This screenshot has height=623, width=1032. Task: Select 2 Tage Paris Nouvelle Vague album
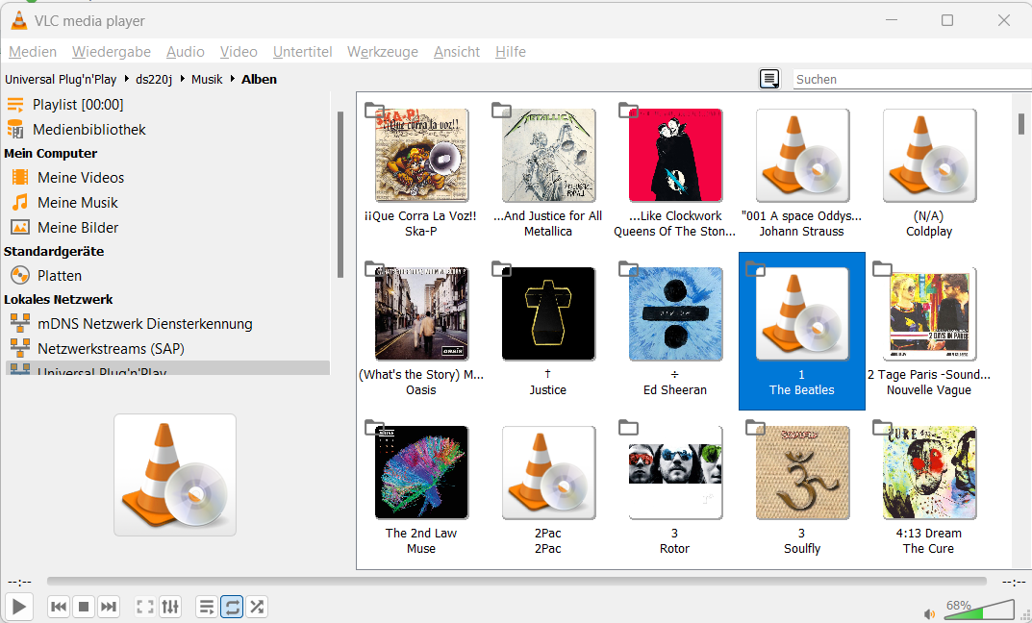[929, 331]
